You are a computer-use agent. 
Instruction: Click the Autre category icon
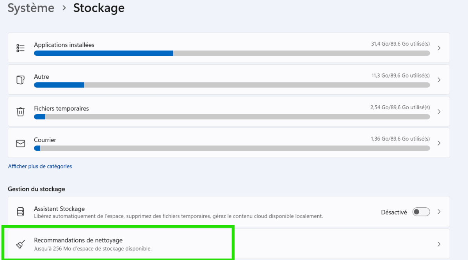(20, 80)
